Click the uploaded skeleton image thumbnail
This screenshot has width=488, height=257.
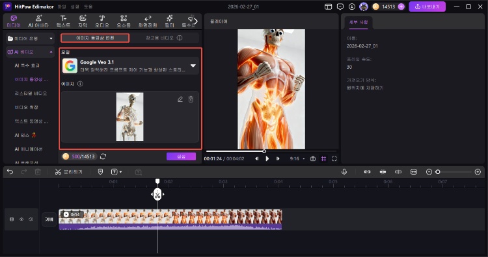click(129, 117)
